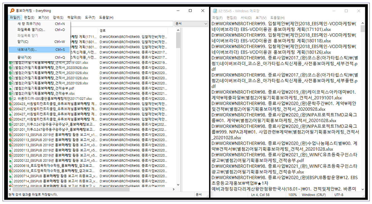Click Notepad scrollbar down arrow

(363, 189)
